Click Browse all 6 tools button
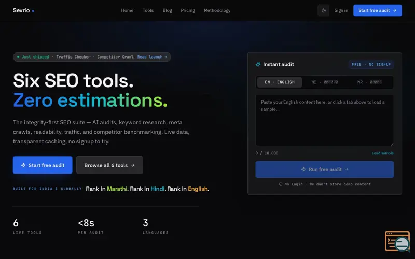The width and height of the screenshot is (415, 259). coord(109,165)
